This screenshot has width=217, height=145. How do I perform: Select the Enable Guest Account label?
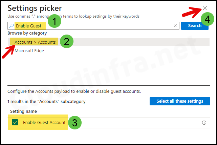[44, 123]
